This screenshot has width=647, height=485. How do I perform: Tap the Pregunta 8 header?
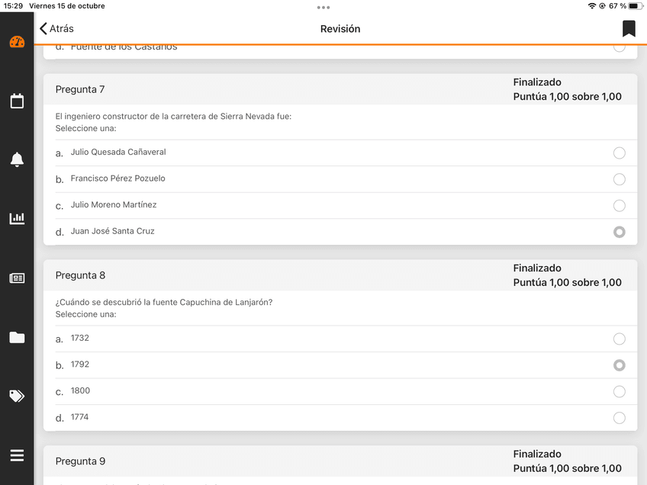[x=80, y=275]
